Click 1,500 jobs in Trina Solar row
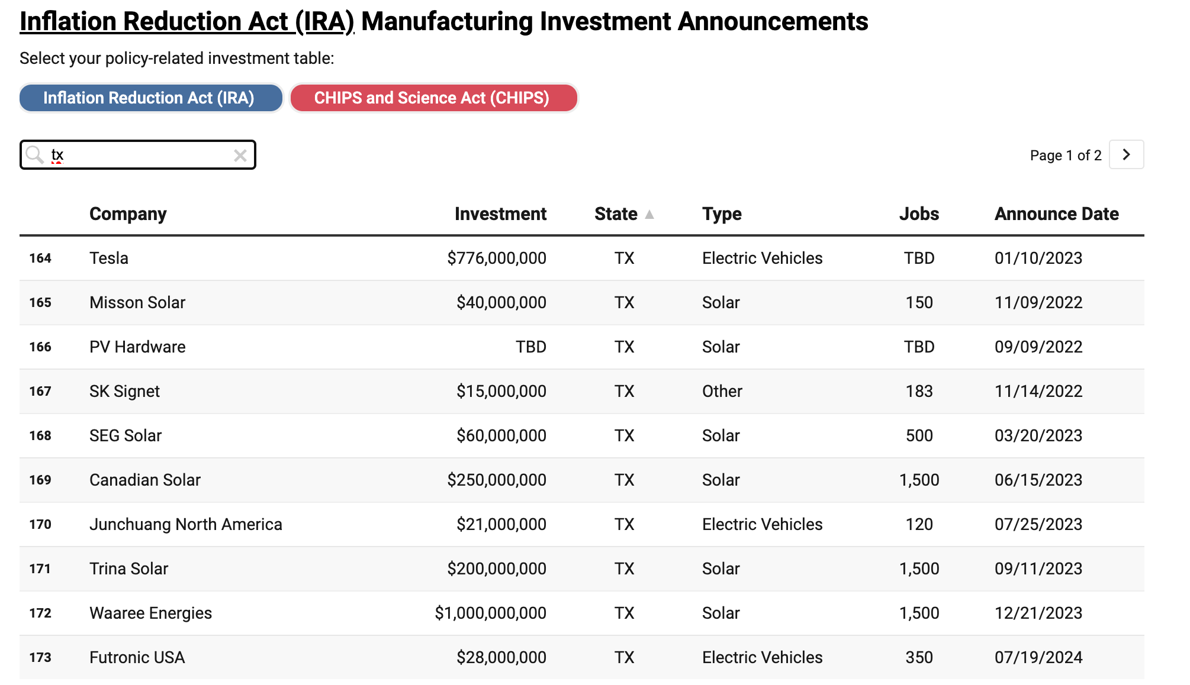The image size is (1190, 685). click(919, 568)
